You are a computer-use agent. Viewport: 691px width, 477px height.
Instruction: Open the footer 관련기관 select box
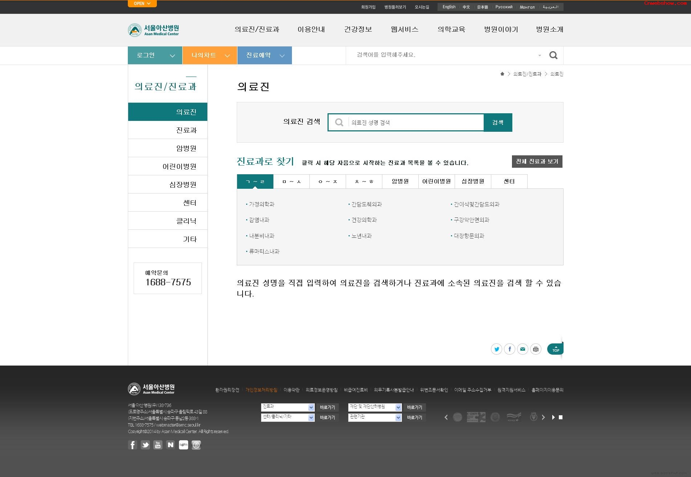tap(375, 417)
